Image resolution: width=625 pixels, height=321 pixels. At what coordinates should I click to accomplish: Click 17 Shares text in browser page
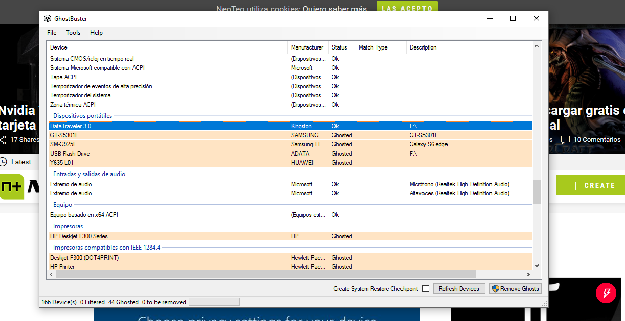tap(25, 140)
